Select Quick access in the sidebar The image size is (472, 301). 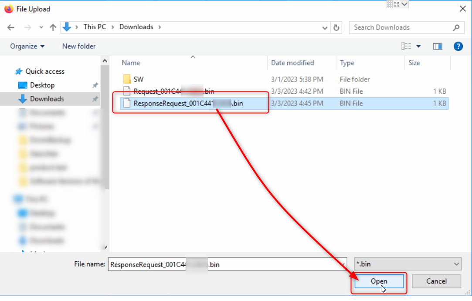(x=45, y=71)
